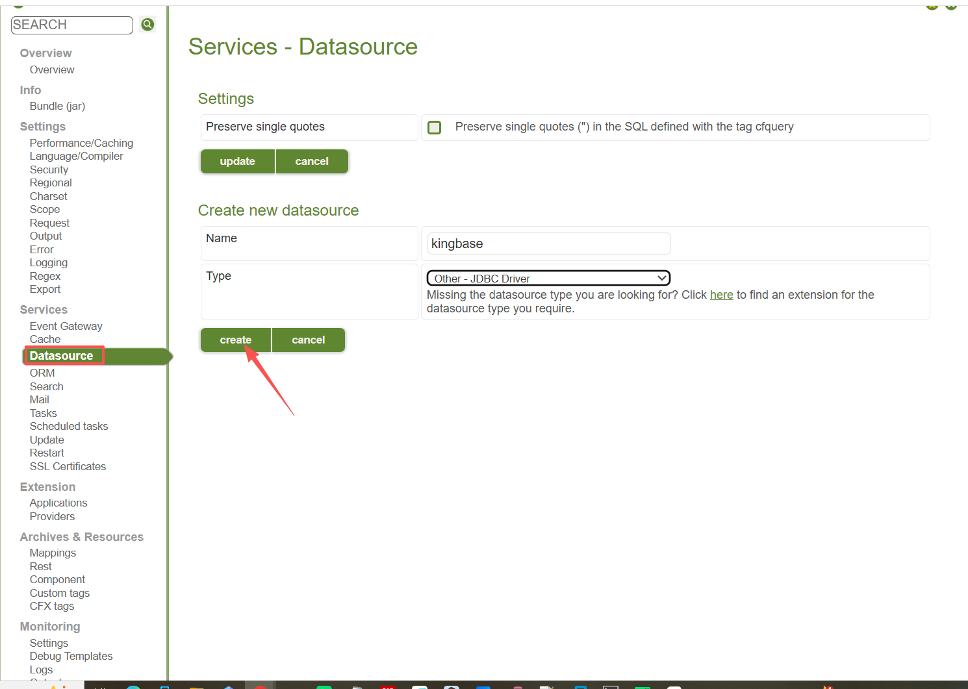The image size is (968, 689).
Task: Open Scheduled tasks in the sidebar
Action: point(69,426)
